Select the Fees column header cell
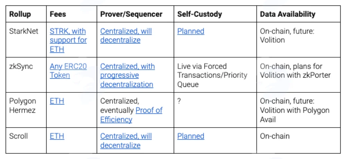348x159 pixels. pos(71,14)
